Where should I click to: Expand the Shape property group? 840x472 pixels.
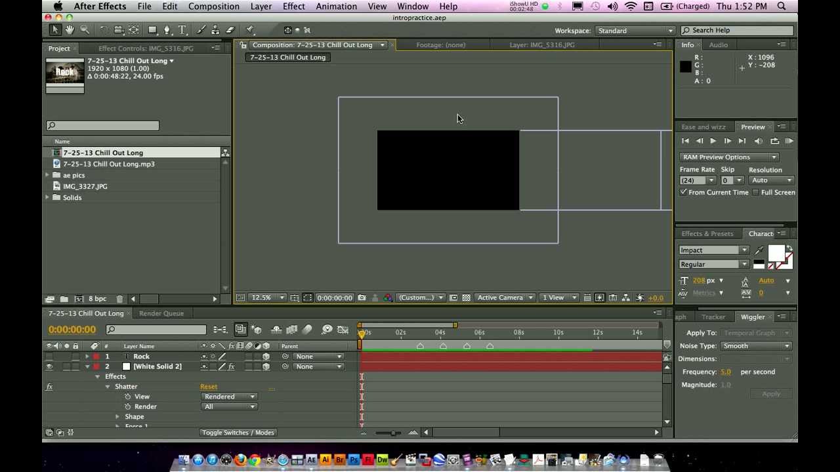117,417
